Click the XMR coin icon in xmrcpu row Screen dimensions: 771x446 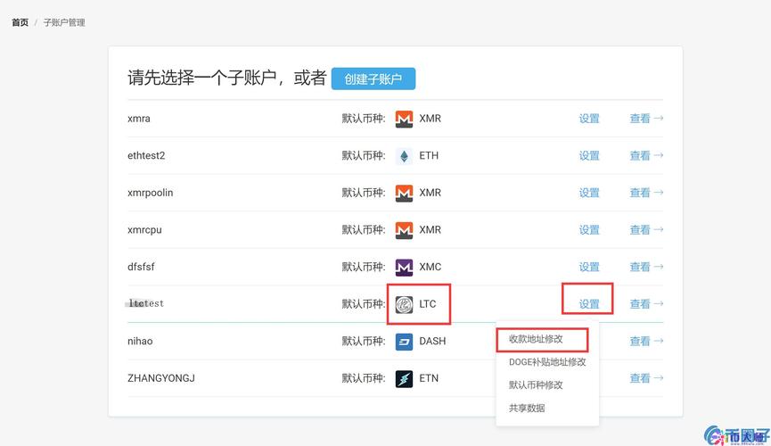tap(404, 230)
